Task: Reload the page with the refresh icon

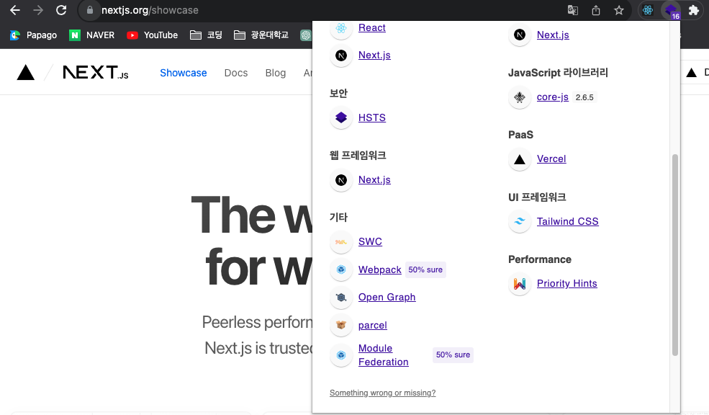Action: (61, 10)
